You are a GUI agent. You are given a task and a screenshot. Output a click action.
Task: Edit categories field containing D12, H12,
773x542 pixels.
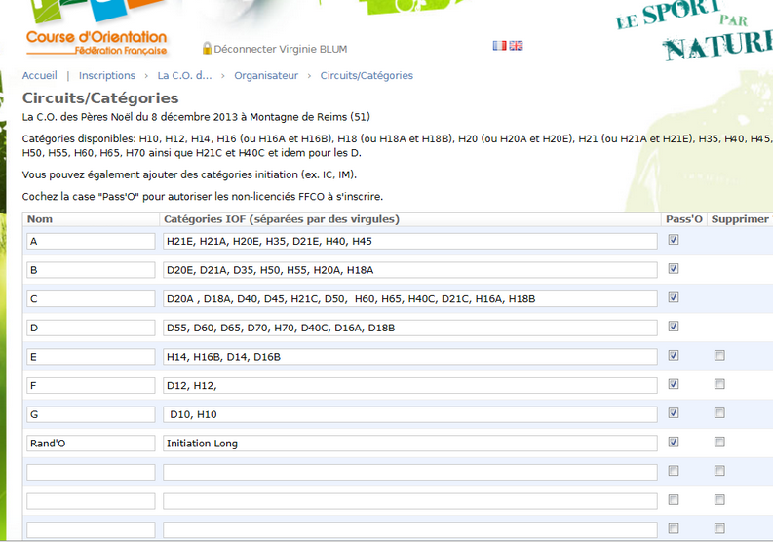(x=410, y=386)
